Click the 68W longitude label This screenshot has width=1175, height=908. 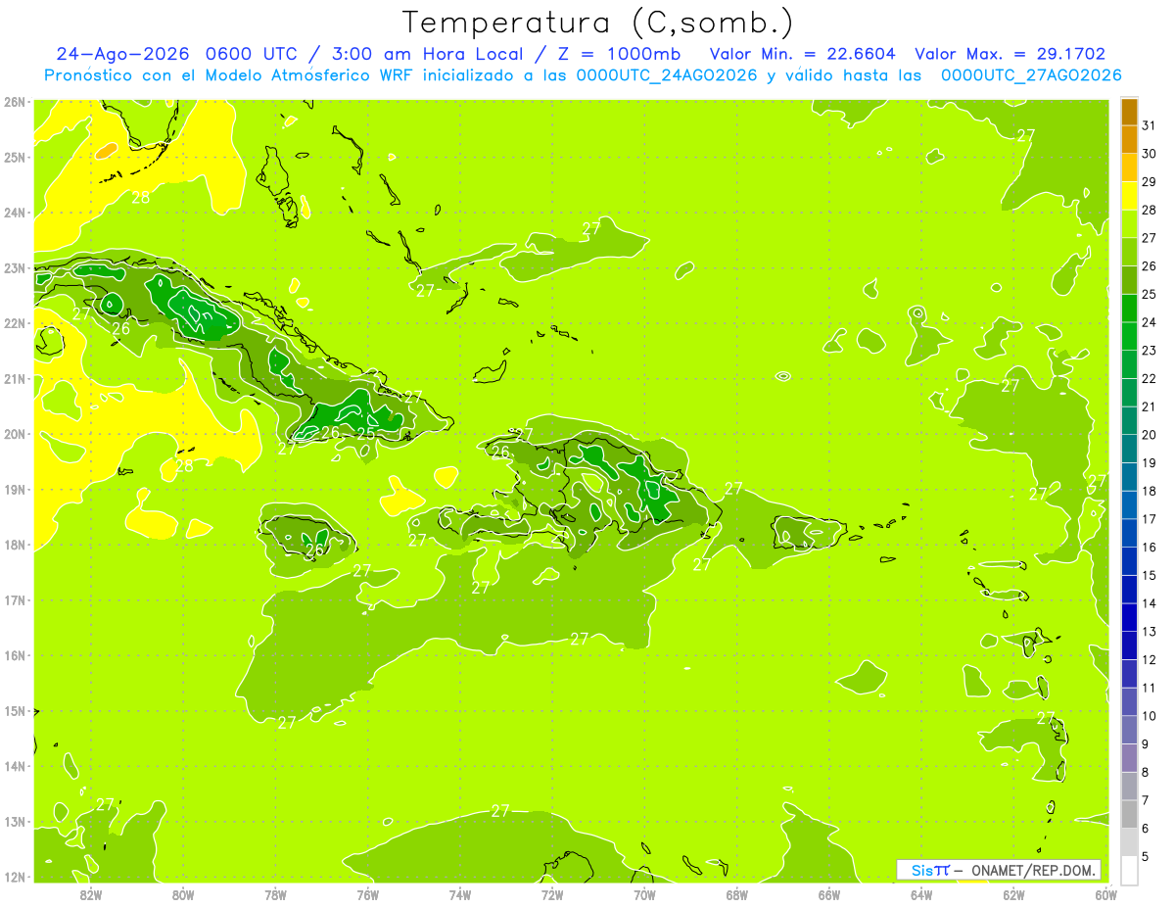pos(737,894)
